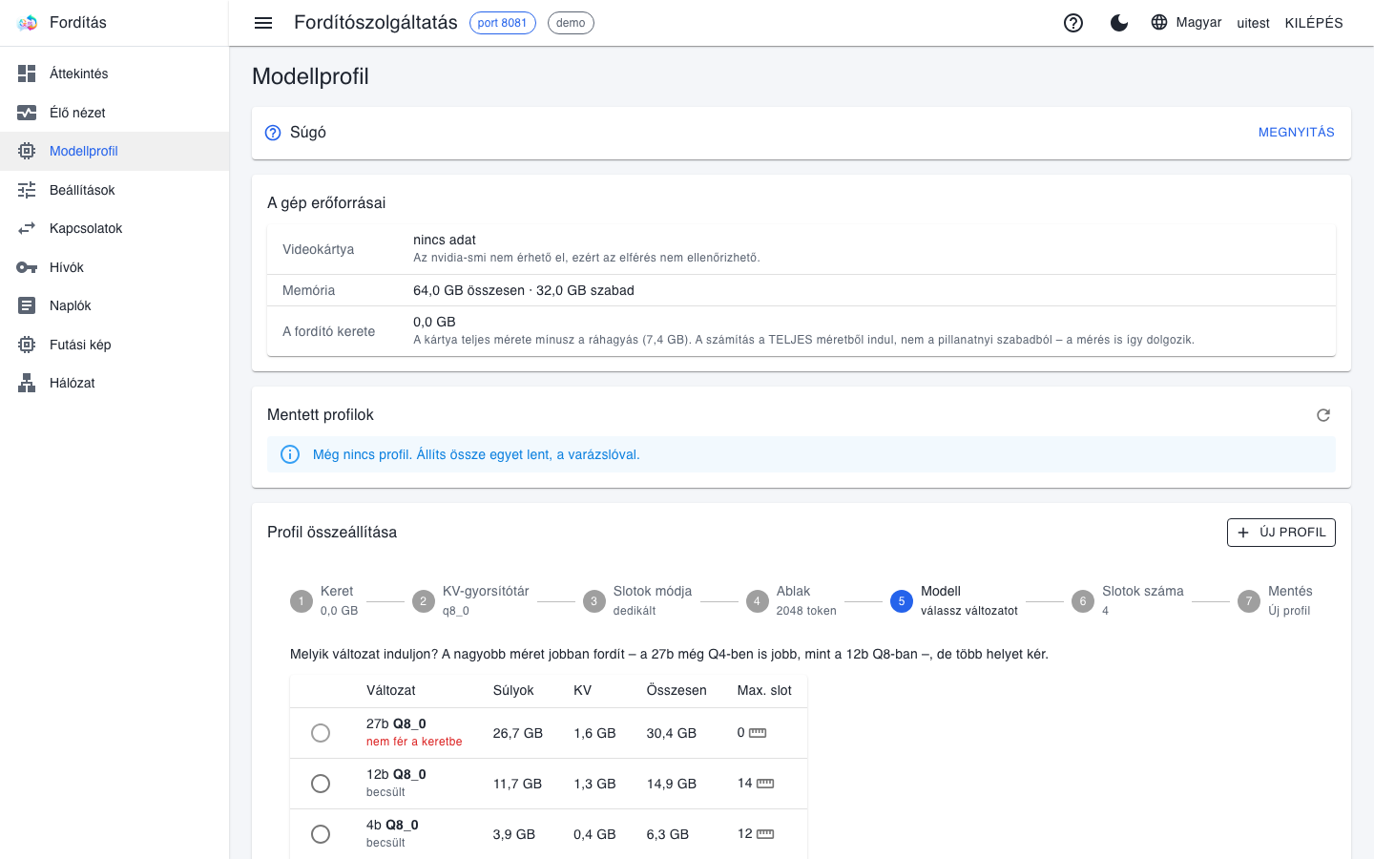Click the Beállítások sliders icon
The image size is (1374, 859).
point(27,190)
